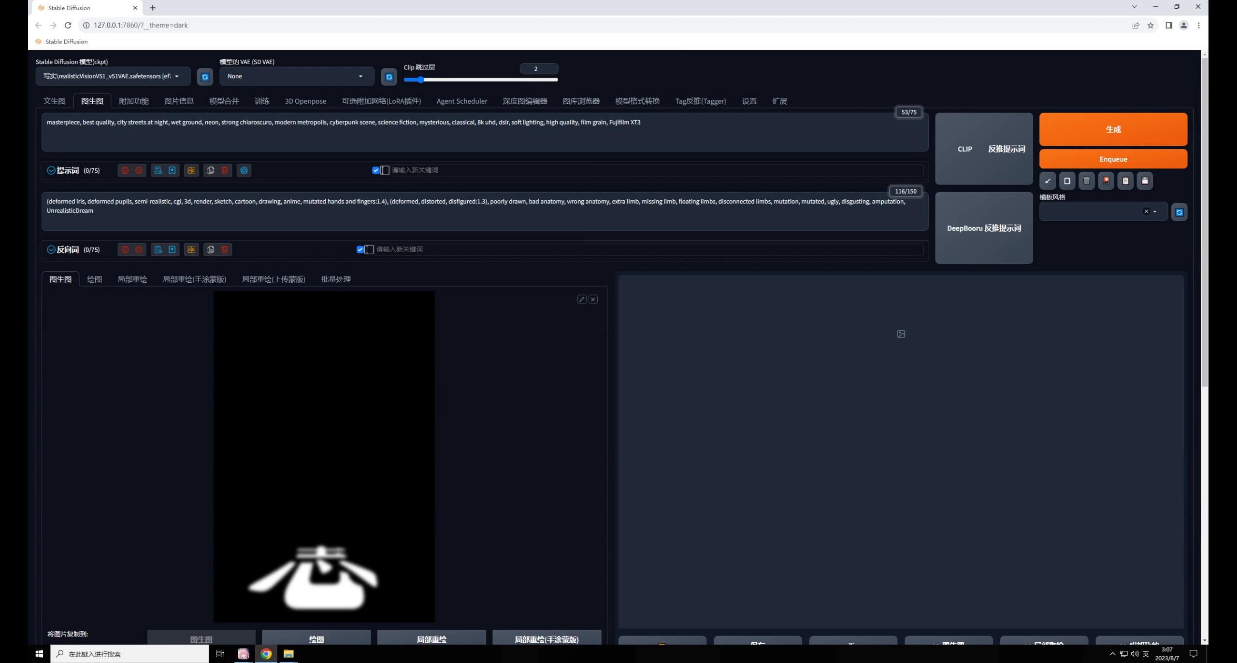Click the pencil edit icon on the input image
The width and height of the screenshot is (1237, 663).
(x=582, y=300)
